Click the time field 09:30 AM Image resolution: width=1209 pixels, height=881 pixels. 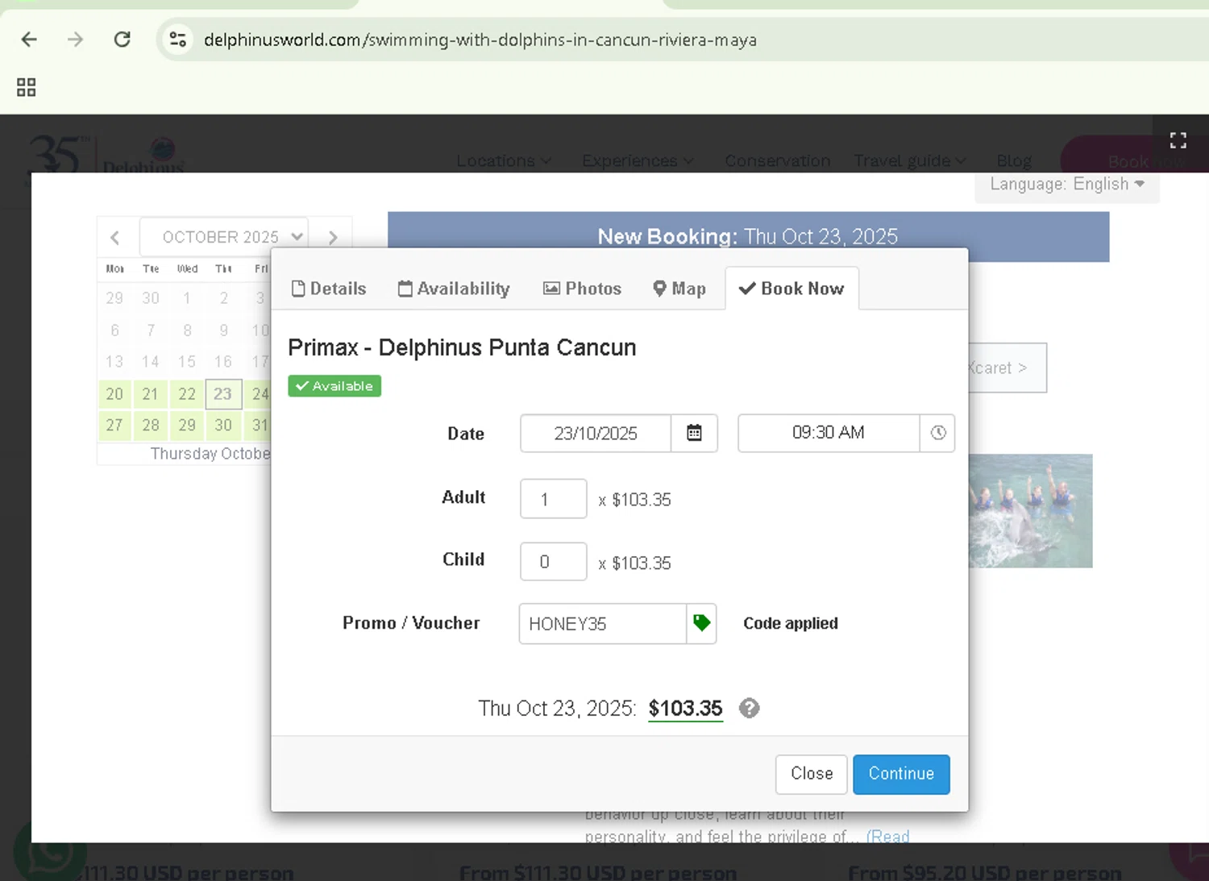(829, 433)
